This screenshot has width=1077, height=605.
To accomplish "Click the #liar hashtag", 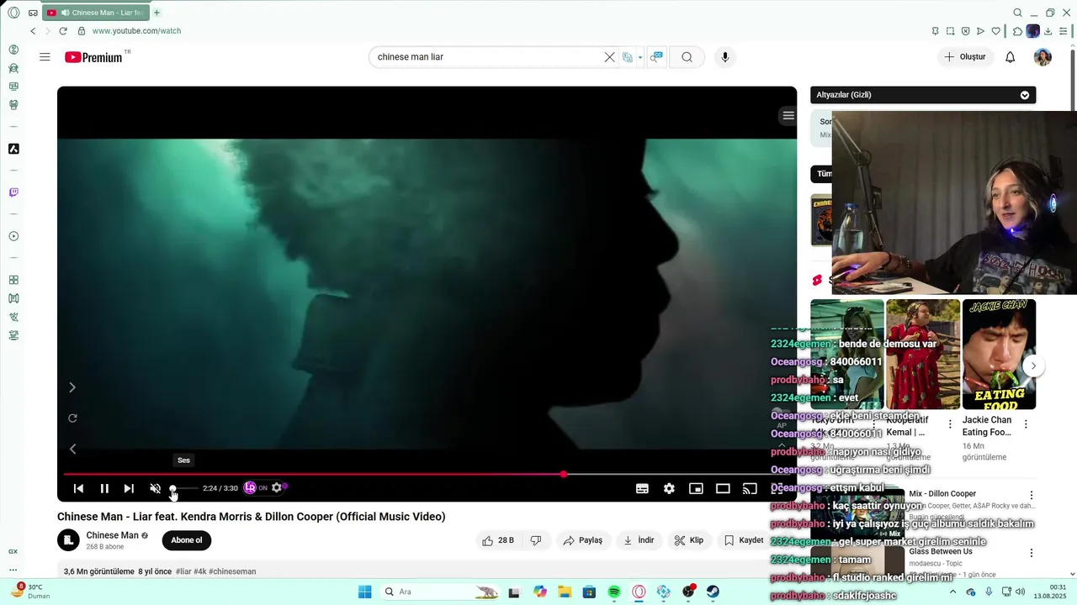I will tap(183, 571).
